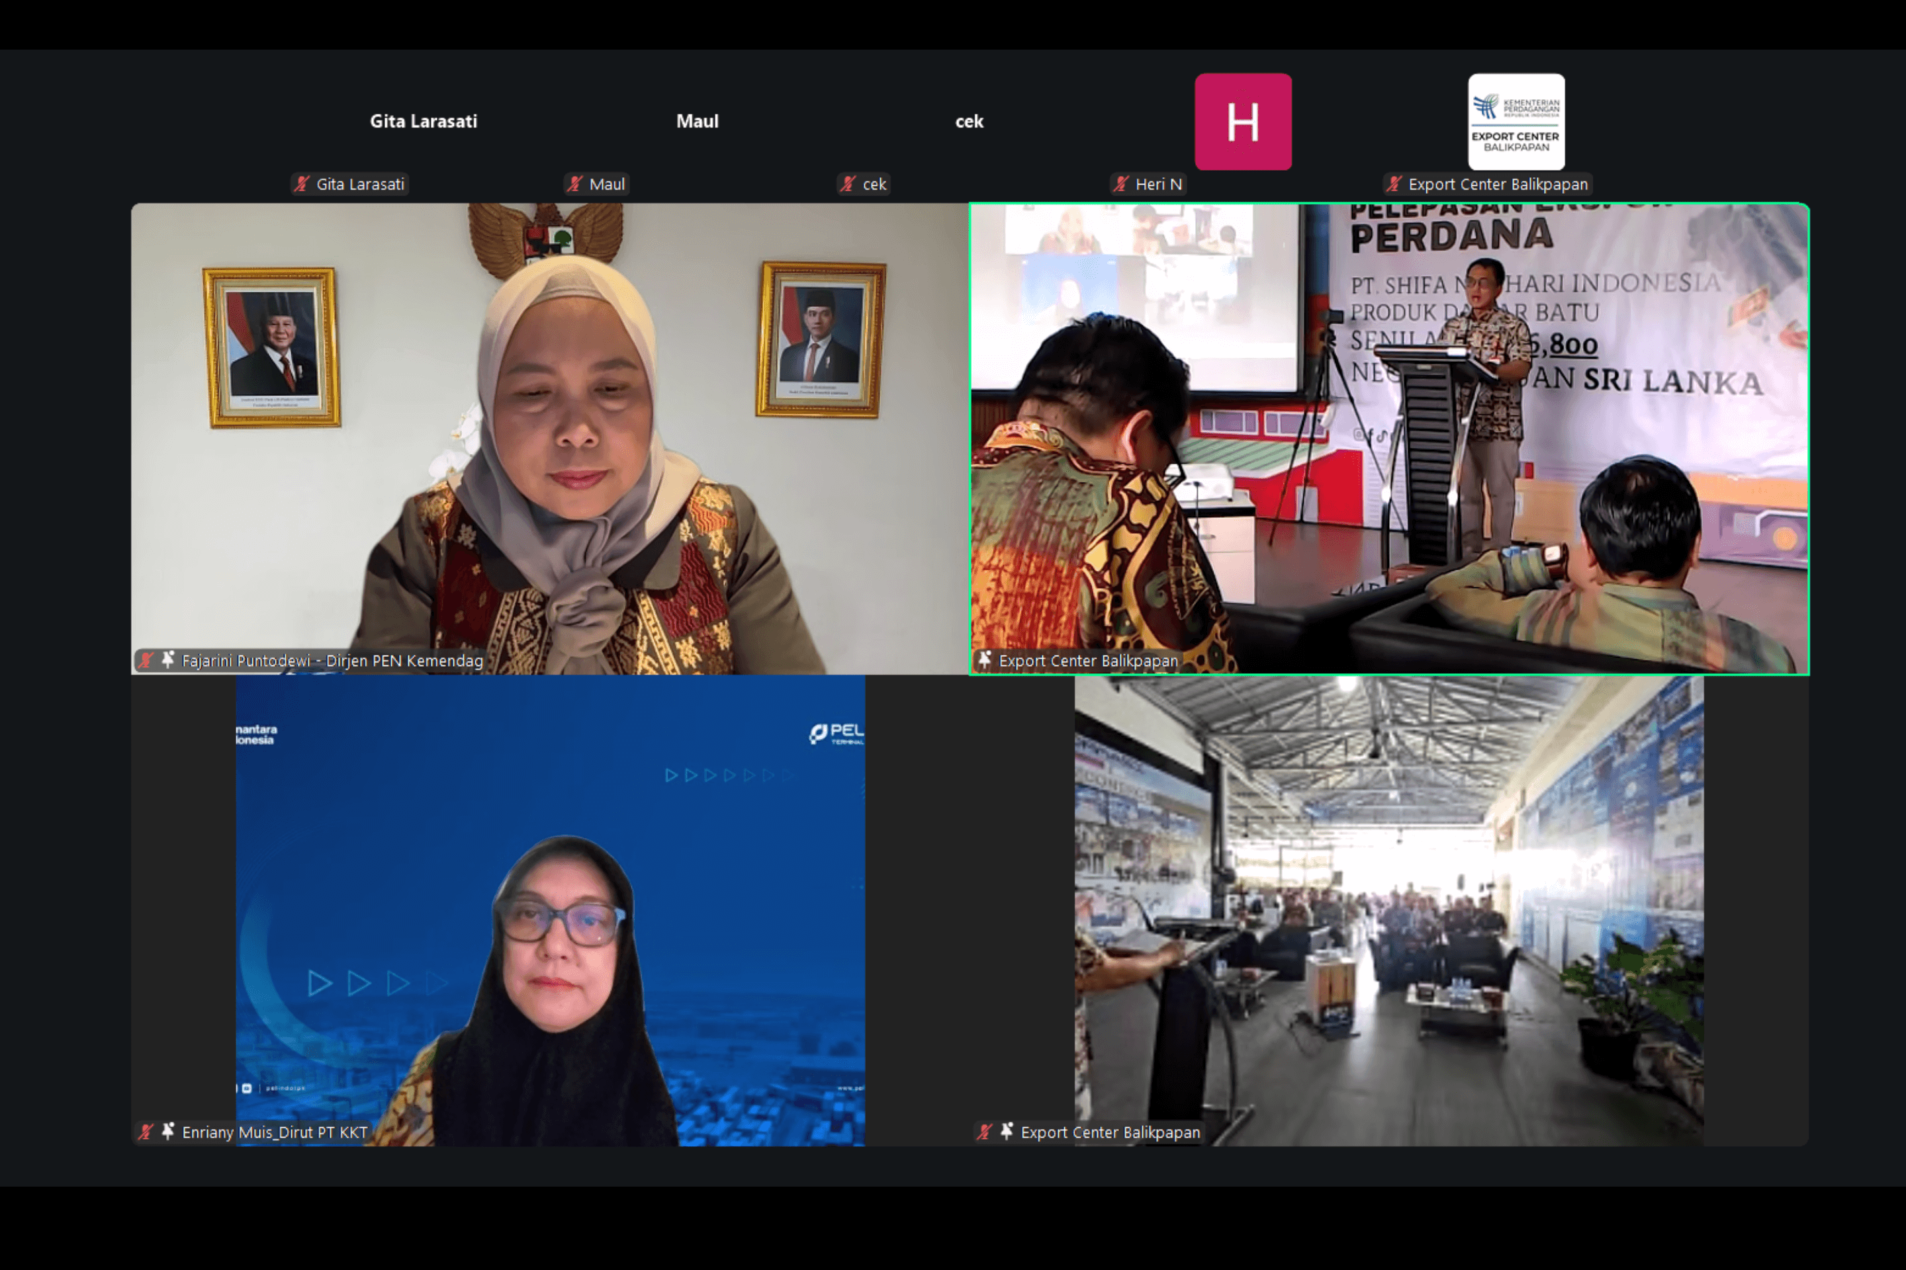
Task: Select the Maul participant tile
Action: pos(697,122)
